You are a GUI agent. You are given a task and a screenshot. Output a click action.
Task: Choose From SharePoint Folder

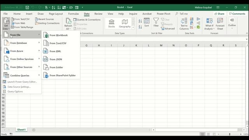click(x=61, y=75)
